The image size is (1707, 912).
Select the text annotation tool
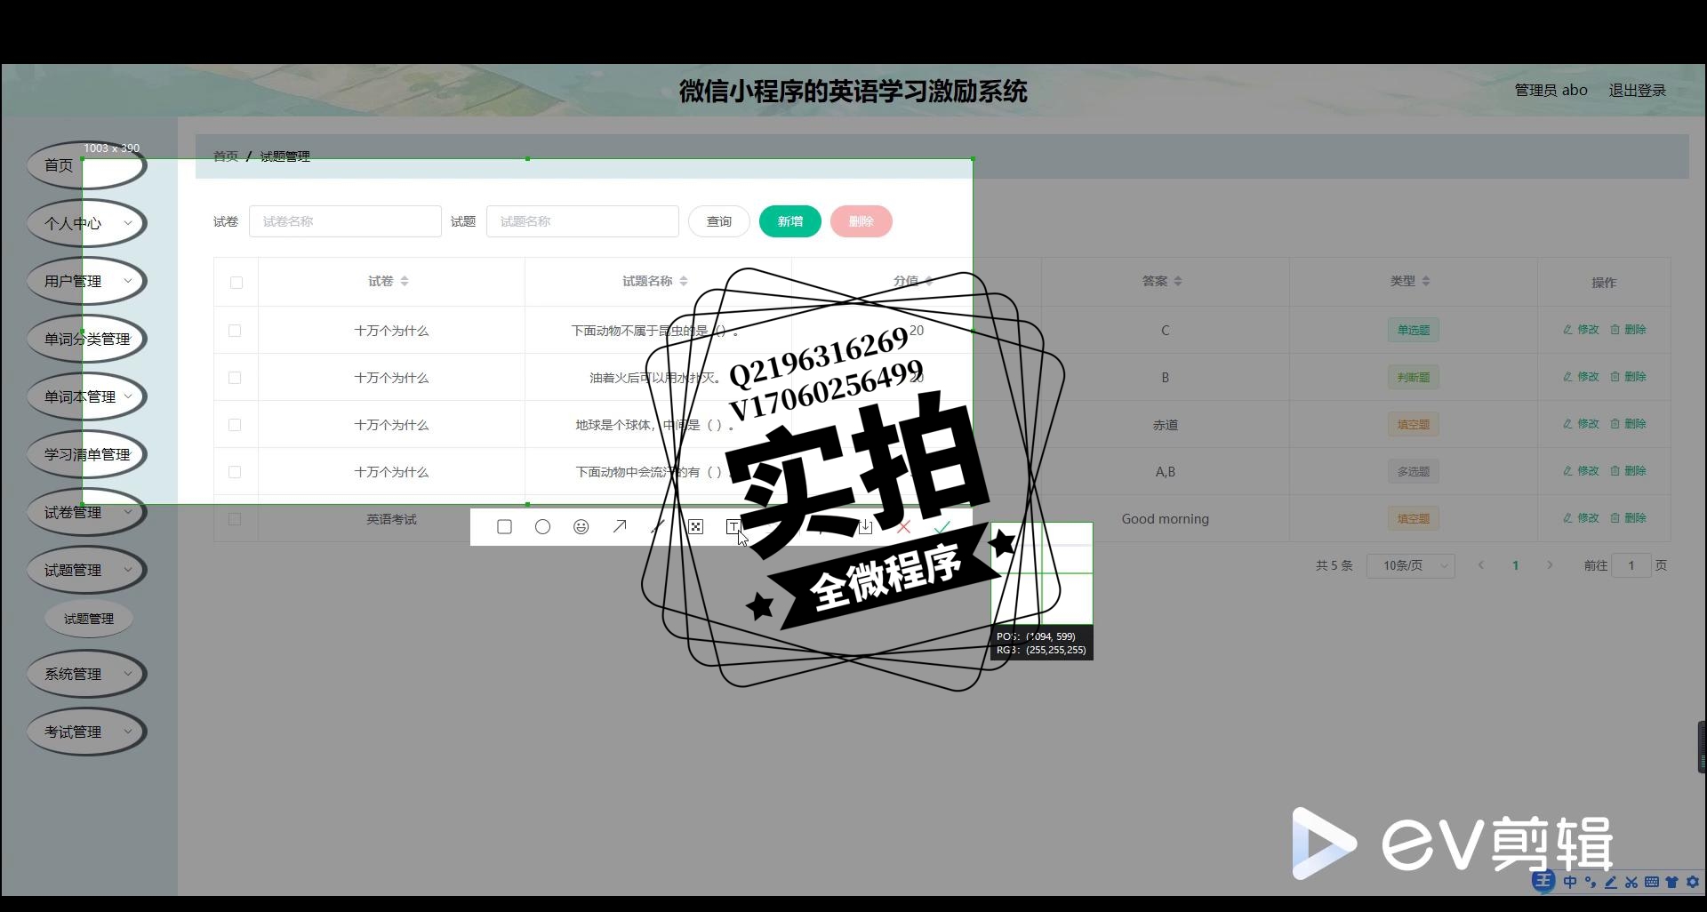(x=733, y=527)
